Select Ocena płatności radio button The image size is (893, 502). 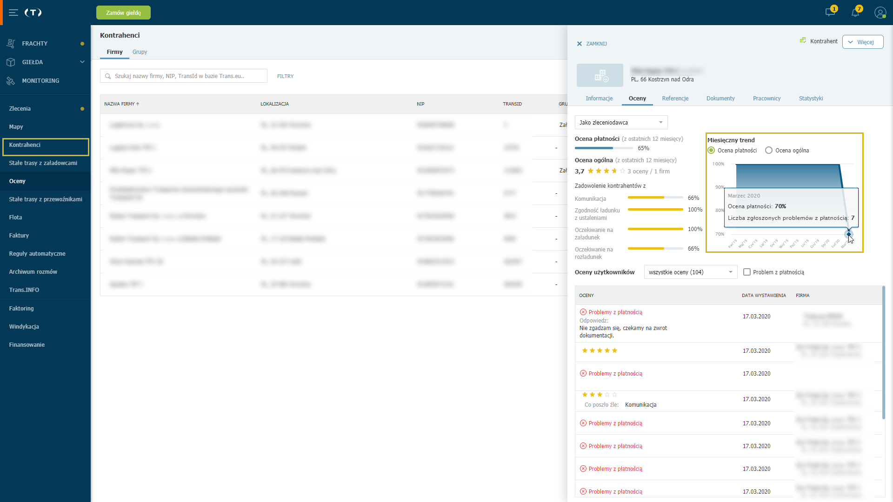(x=711, y=150)
